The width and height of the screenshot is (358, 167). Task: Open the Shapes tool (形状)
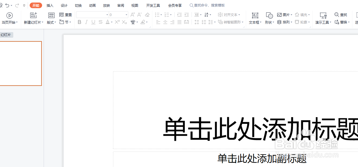coord(268,17)
